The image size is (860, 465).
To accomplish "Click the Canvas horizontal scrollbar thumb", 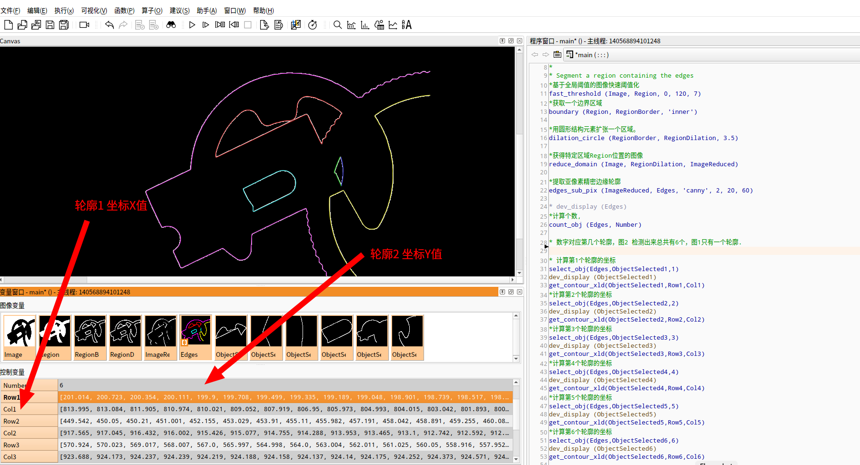I will [x=45, y=280].
